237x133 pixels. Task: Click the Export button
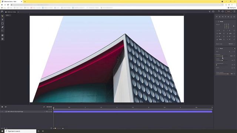[x=228, y=11]
